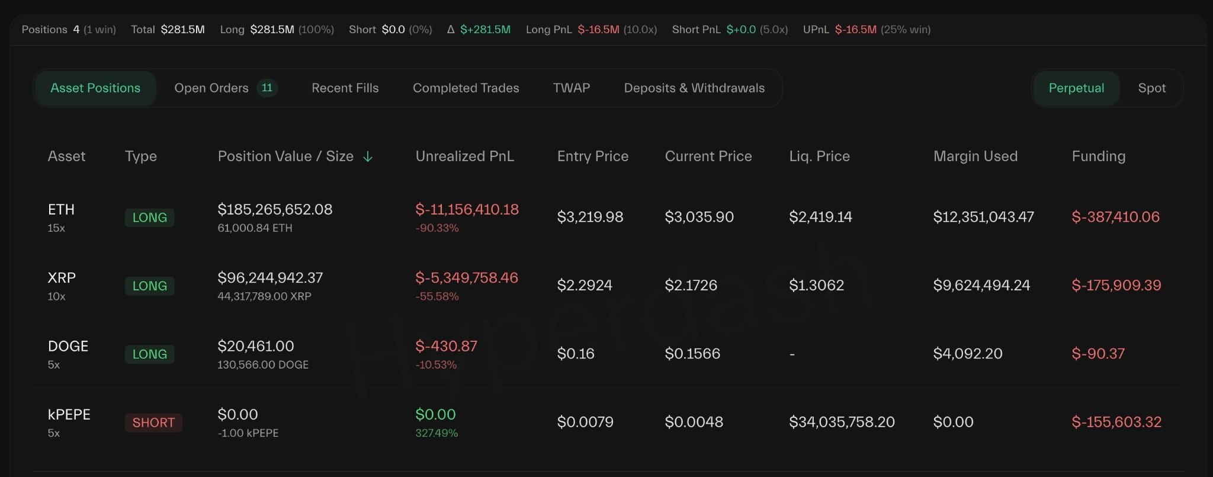This screenshot has width=1213, height=477.
Task: Switch to Spot view
Action: click(1151, 88)
